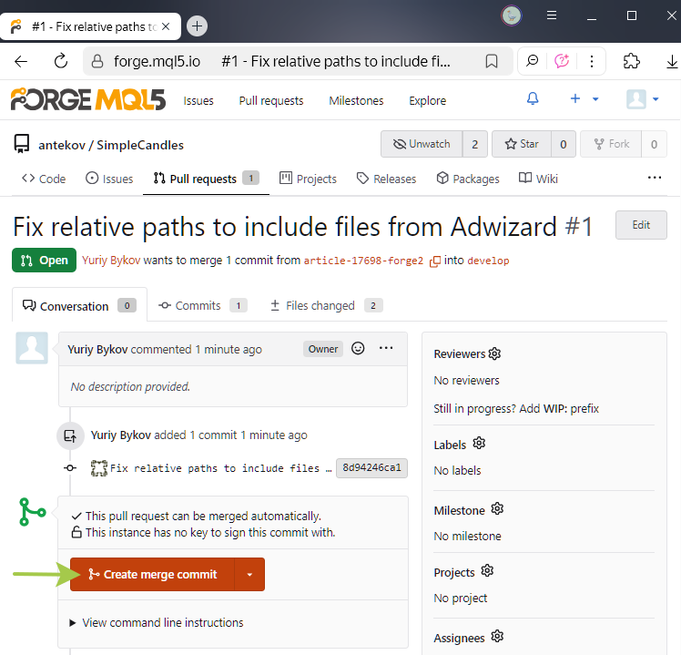
Task: Add a reaction with the smiley icon
Action: click(358, 348)
